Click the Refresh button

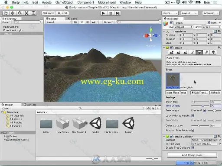(x=215, y=93)
